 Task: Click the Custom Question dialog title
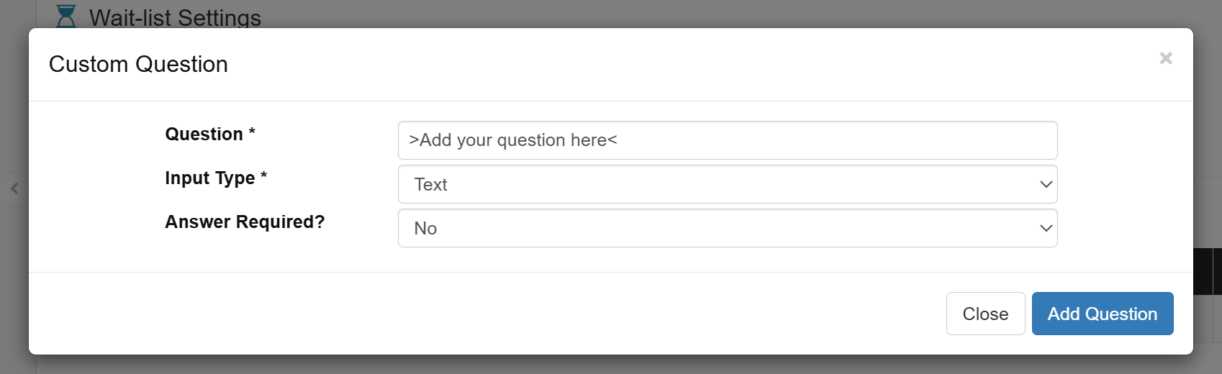(138, 64)
